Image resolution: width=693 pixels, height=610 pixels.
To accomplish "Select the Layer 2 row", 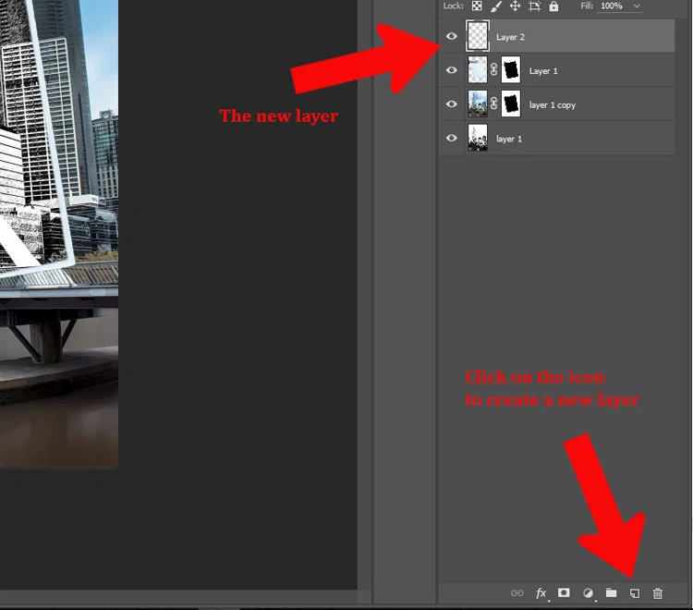I will [x=557, y=36].
